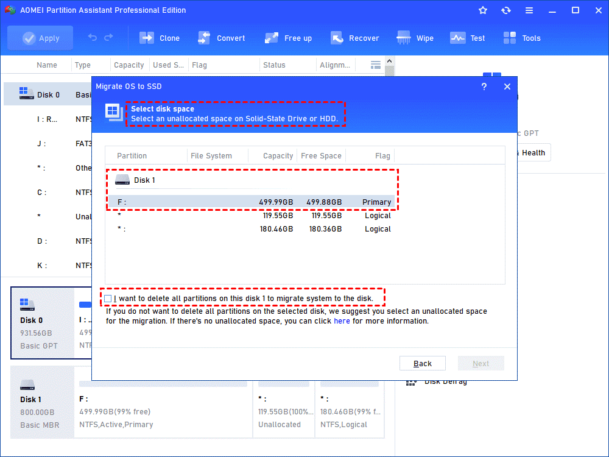Click the help question mark on the dialog
This screenshot has width=609, height=457.
click(484, 87)
